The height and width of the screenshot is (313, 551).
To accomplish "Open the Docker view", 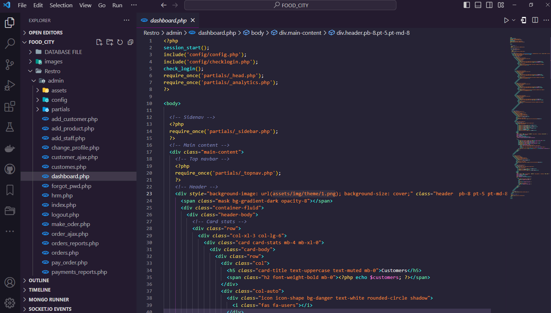I will coord(9,148).
